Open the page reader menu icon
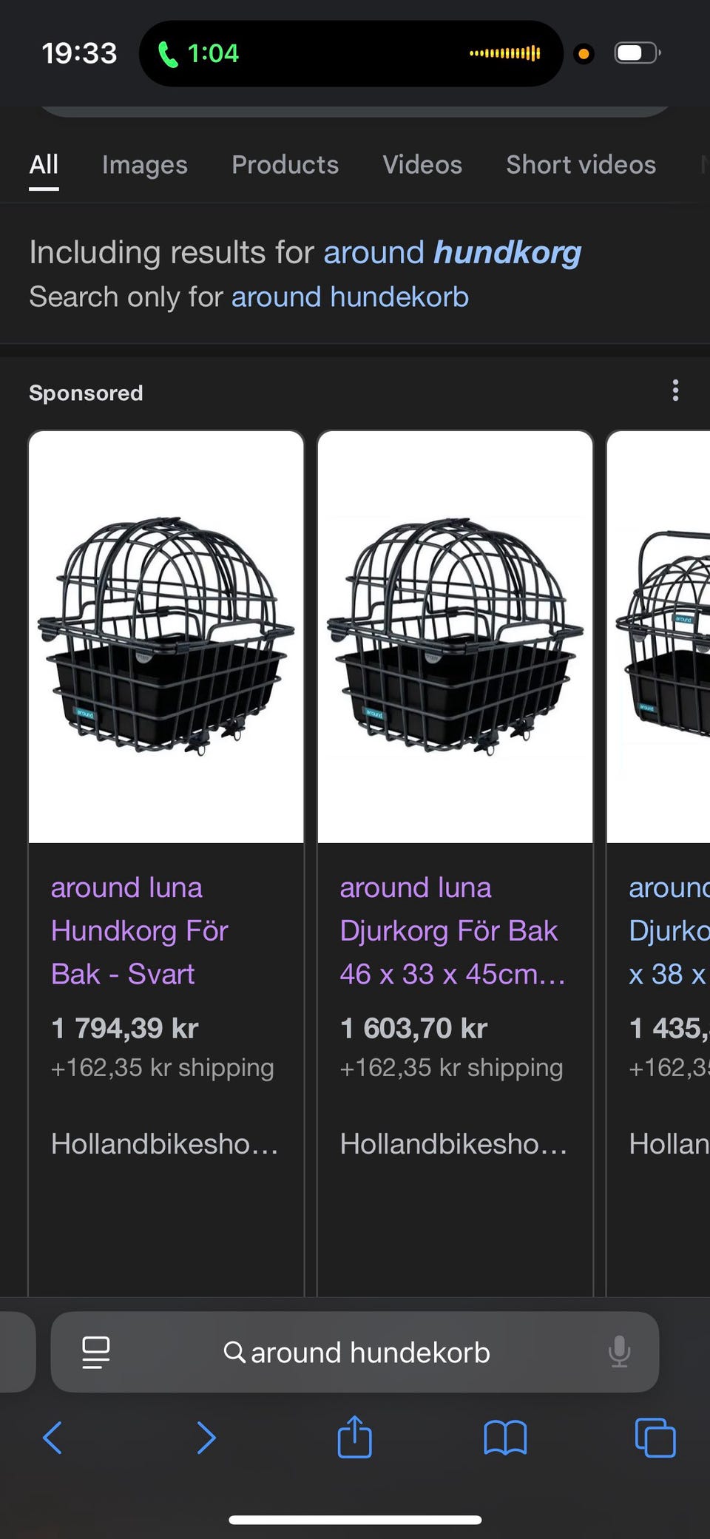The height and width of the screenshot is (1539, 710). [96, 1352]
